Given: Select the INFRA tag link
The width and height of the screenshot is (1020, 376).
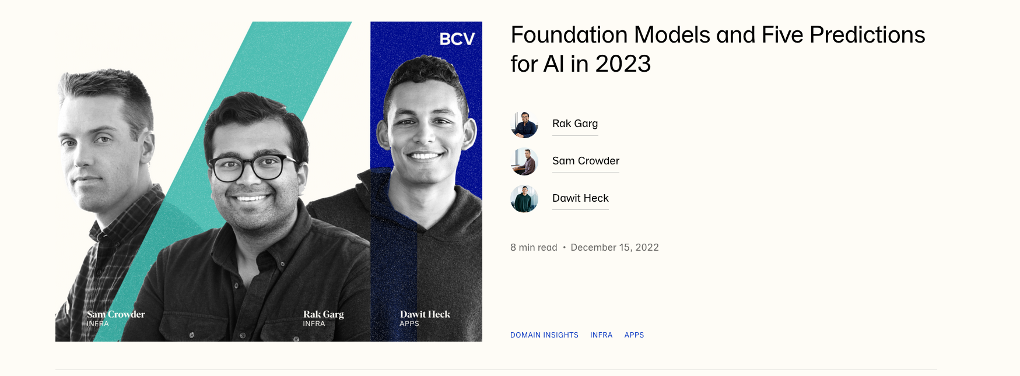Looking at the screenshot, I should click(x=601, y=335).
